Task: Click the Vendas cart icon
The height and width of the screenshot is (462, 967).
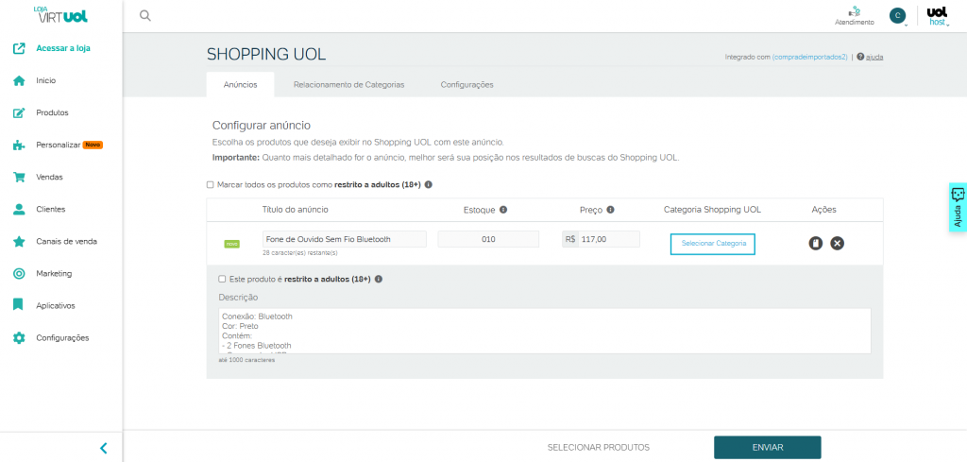Action: pos(19,177)
